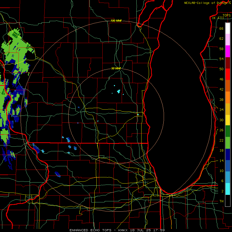Click the 50 NMI range ring label
232x232 pixels.
click(116, 68)
